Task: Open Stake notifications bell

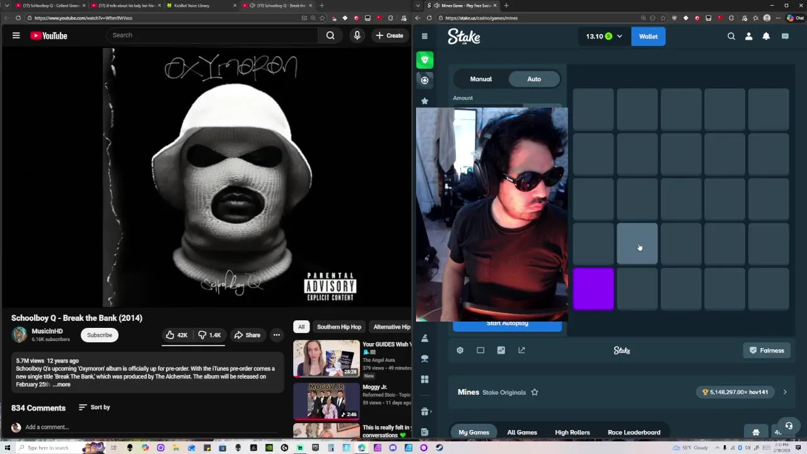Action: point(766,37)
